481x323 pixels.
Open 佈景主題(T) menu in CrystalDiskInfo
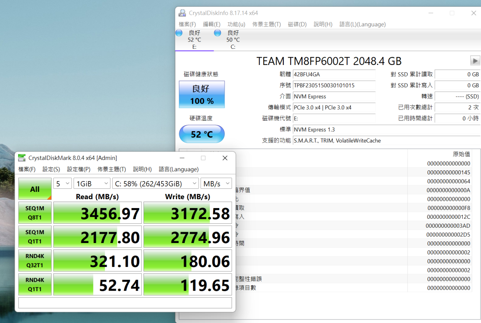267,24
